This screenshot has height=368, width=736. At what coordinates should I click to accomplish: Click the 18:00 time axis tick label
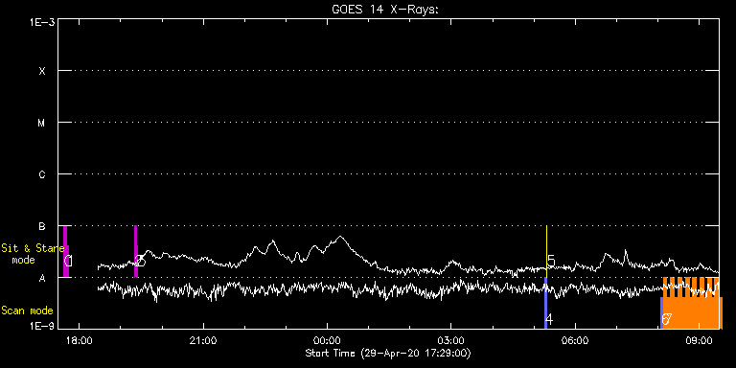[x=80, y=340]
